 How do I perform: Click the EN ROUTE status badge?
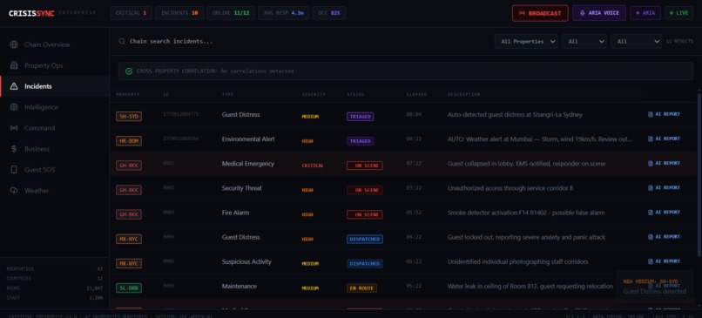361,288
